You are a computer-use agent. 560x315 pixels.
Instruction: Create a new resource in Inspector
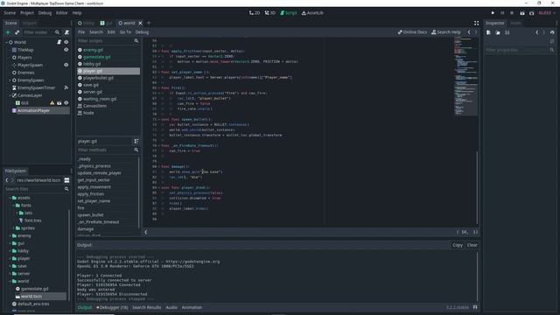[488, 32]
